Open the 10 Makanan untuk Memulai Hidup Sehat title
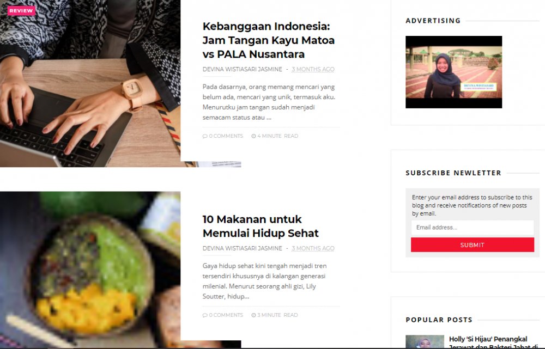Viewport: 545px width, 349px height. [x=261, y=226]
